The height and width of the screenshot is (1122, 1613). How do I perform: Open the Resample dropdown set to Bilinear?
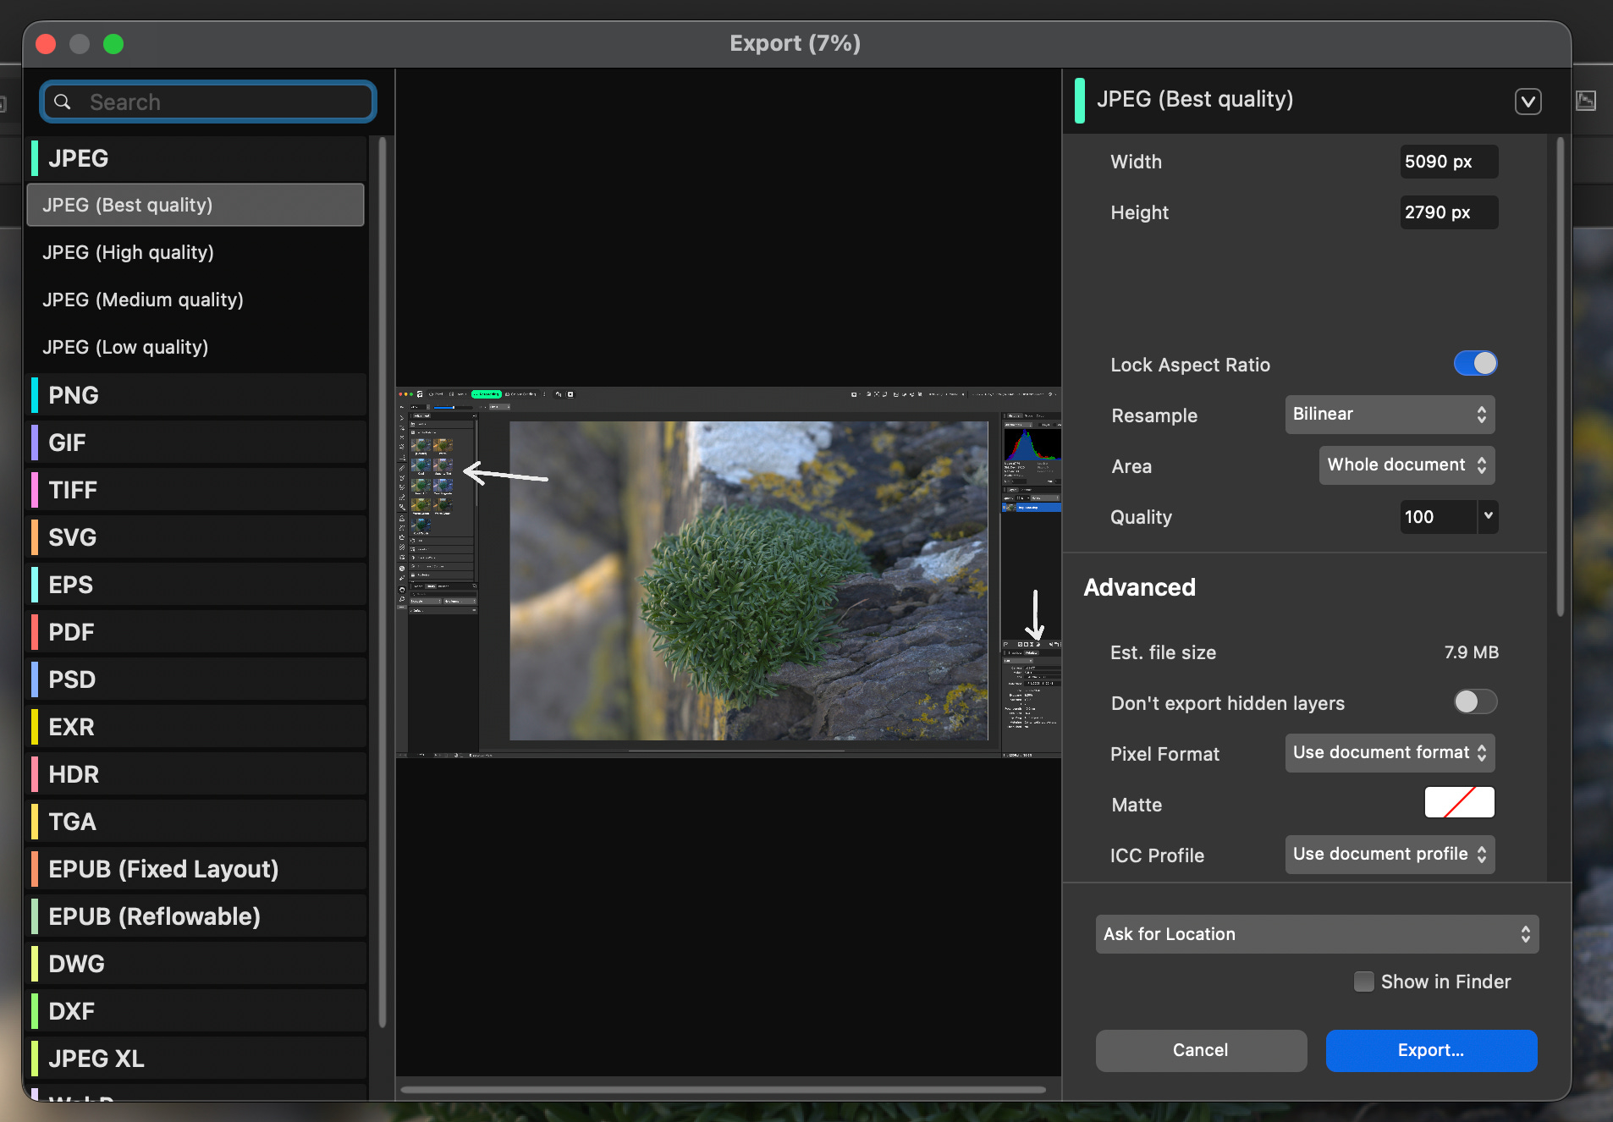1389,415
